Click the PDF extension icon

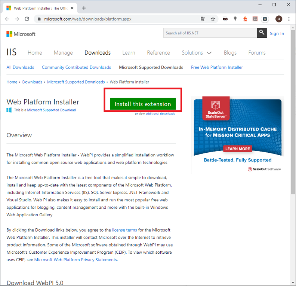(255, 19)
